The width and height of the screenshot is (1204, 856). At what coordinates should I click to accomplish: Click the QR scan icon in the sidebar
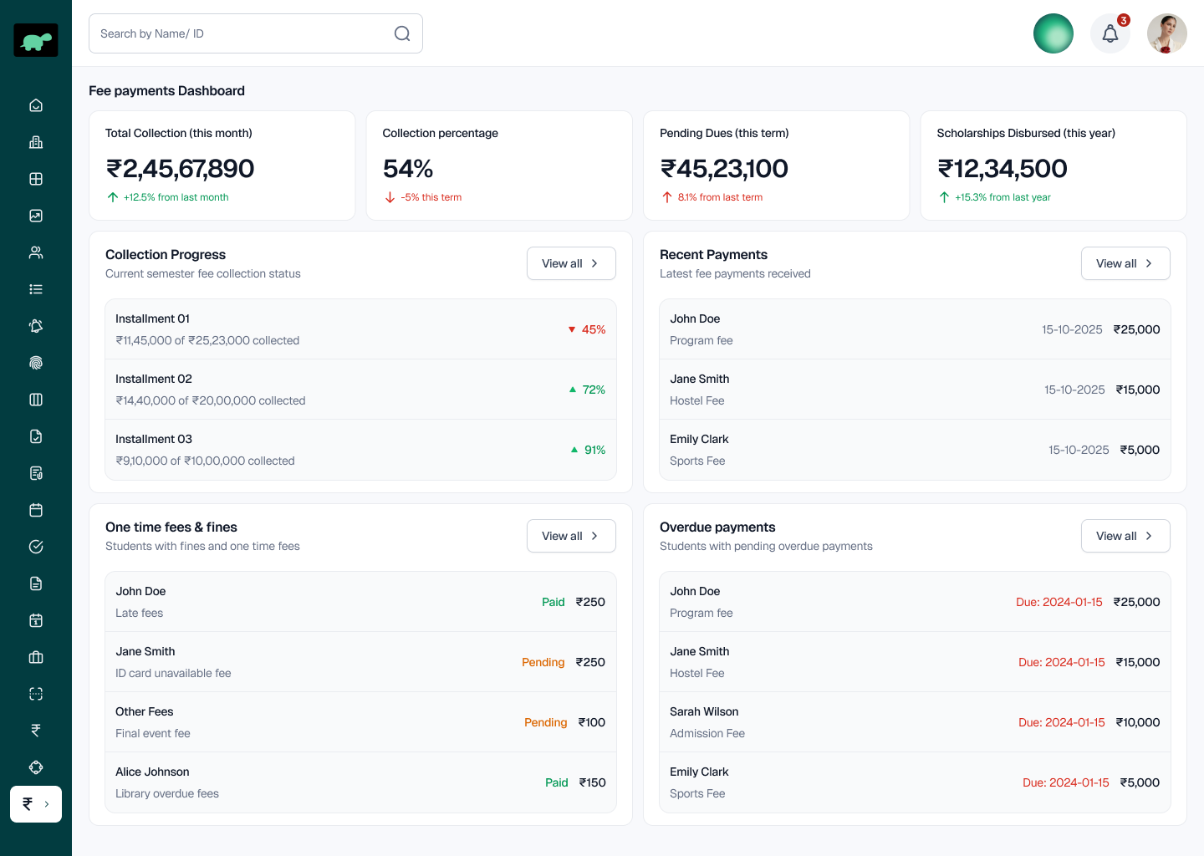click(x=35, y=693)
